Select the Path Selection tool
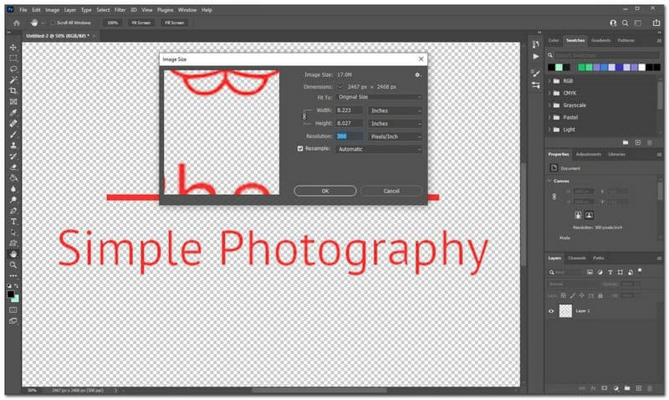 coord(13,233)
